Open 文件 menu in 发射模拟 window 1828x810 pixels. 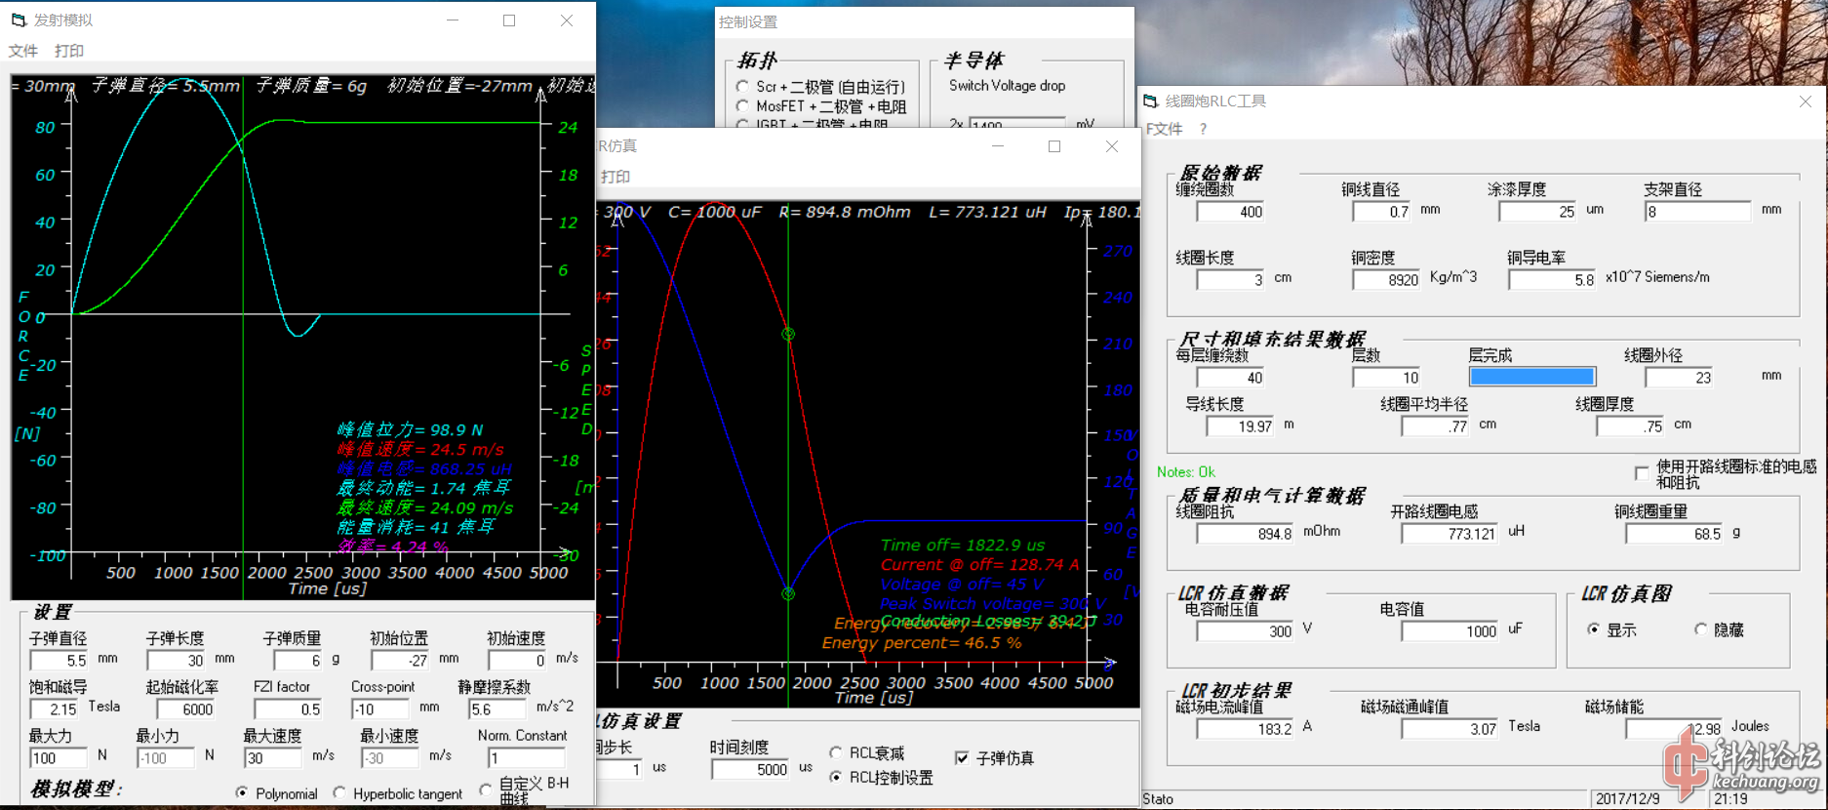[x=22, y=51]
